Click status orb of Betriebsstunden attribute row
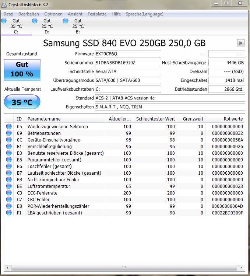The width and height of the screenshot is (250, 276). click(x=9, y=133)
